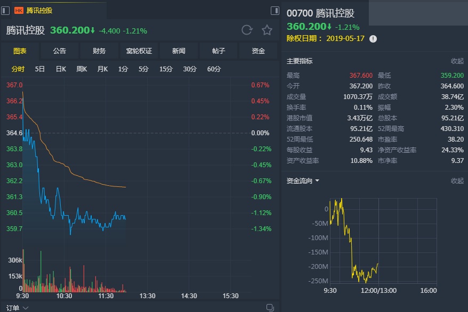Click the 12:00/13:00 fund flow axis label
Image resolution: width=468 pixels, height=312 pixels.
coord(379,291)
